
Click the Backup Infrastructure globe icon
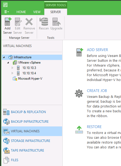click(x=6, y=122)
